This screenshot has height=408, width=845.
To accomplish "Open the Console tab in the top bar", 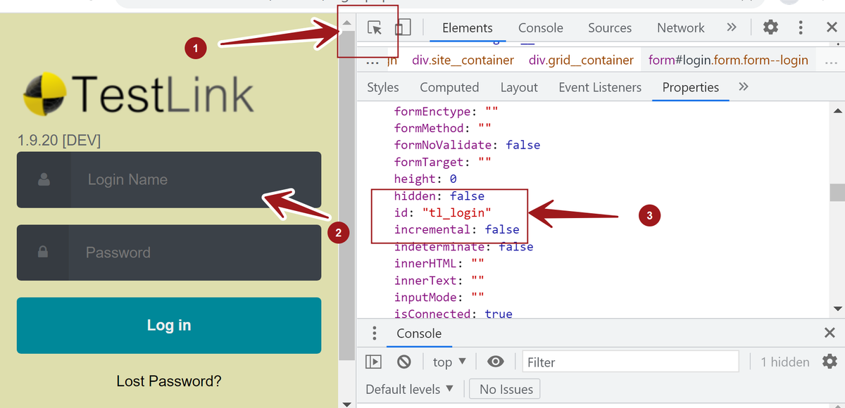I will [x=541, y=28].
